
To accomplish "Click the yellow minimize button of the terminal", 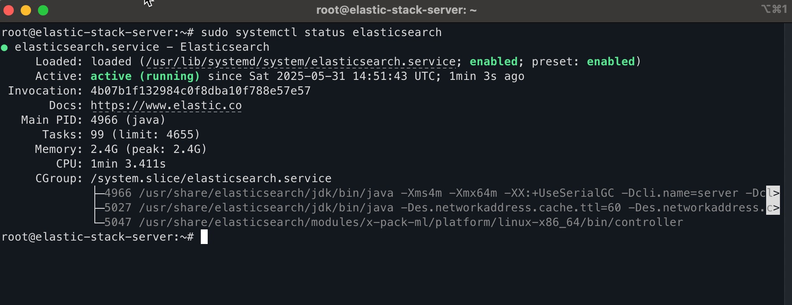I will point(25,9).
